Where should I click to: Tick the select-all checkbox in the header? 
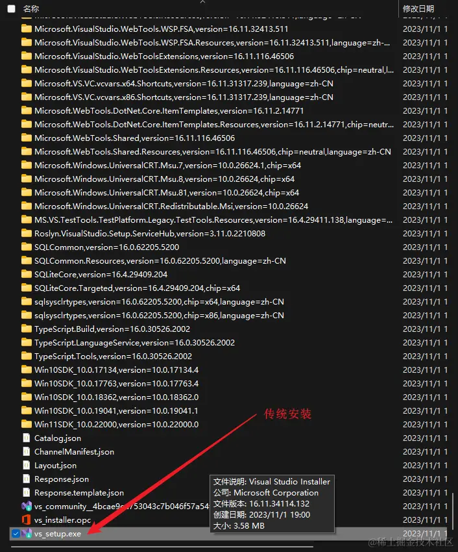pyautogui.click(x=11, y=8)
